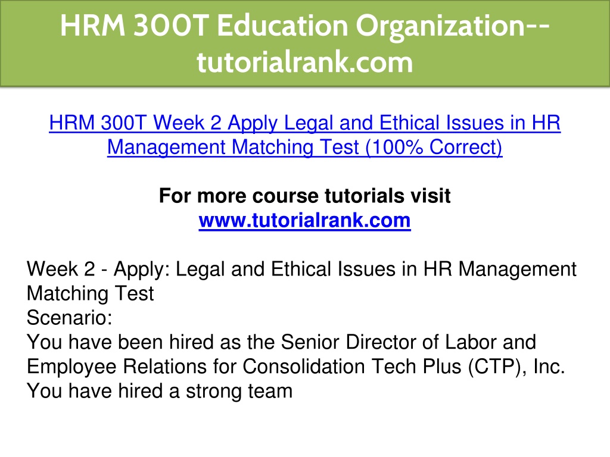Open the HRM 300T Week 2 Apply link
This screenshot has width=610, height=457.
coord(304,123)
